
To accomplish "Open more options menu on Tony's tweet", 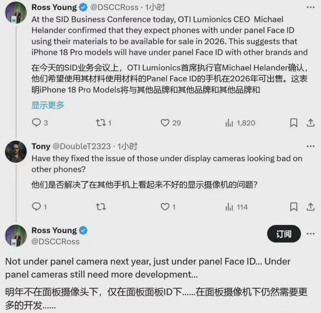I will click(311, 146).
